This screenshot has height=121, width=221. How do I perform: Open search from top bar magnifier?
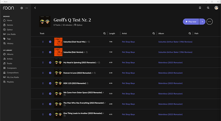coord(208,8)
